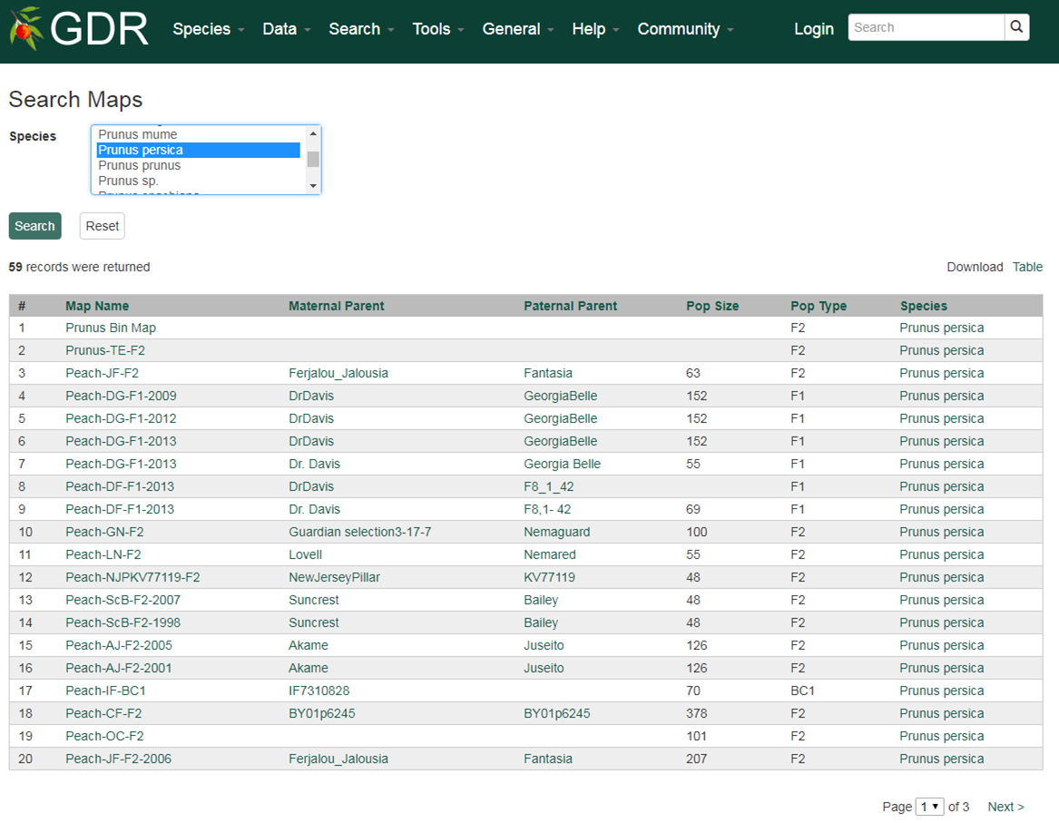Screen dimensions: 1059x823
Task: Open the Peach-LN-F2 map link
Action: (103, 555)
